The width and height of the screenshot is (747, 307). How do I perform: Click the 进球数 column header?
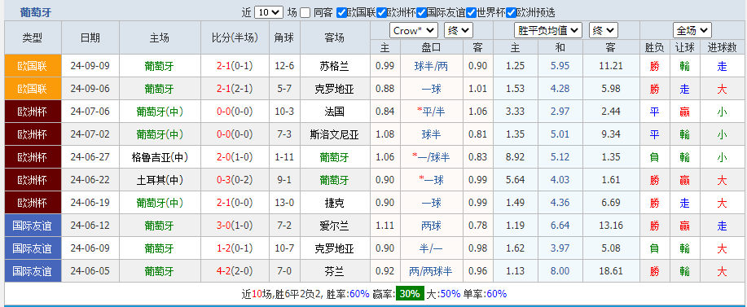point(723,47)
